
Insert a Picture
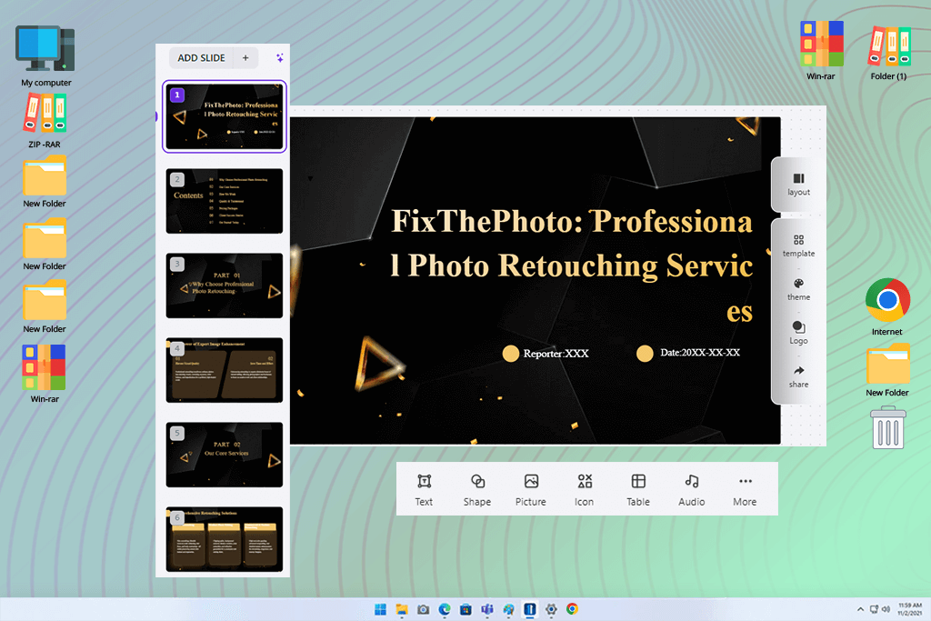531,490
